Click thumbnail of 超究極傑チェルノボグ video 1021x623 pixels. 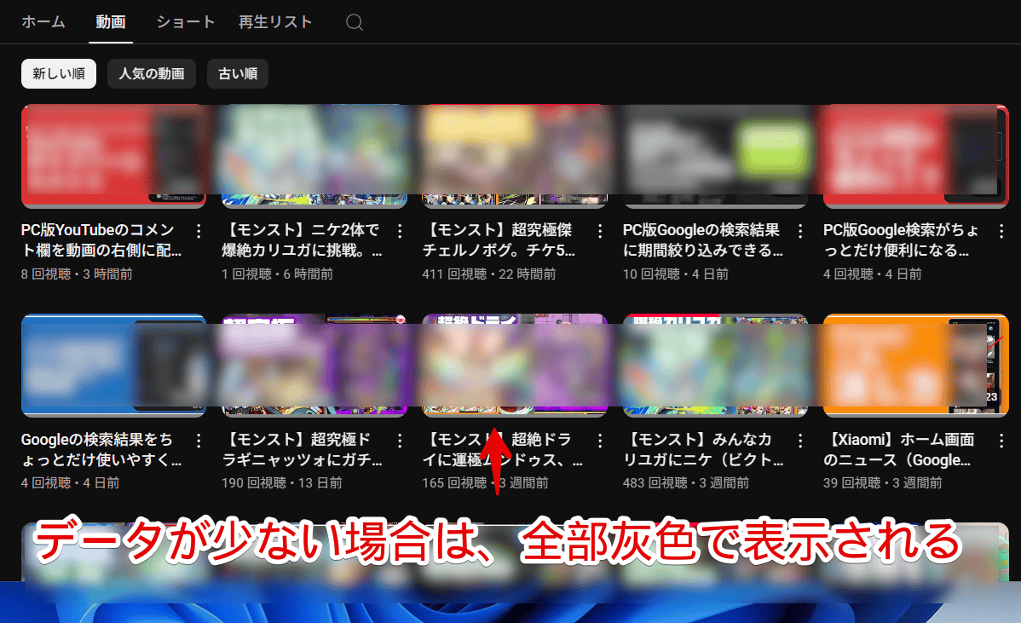click(514, 156)
